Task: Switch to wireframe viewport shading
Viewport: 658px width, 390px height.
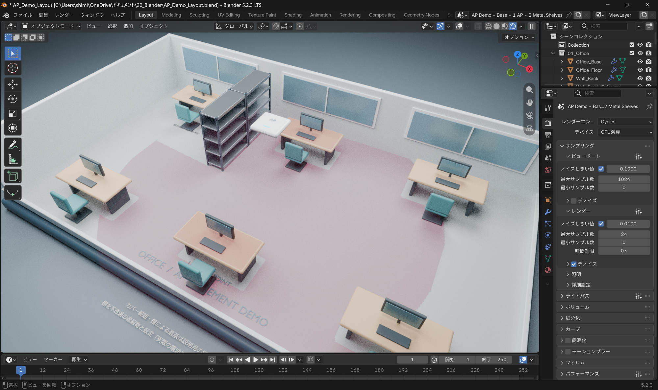Action: coord(489,26)
